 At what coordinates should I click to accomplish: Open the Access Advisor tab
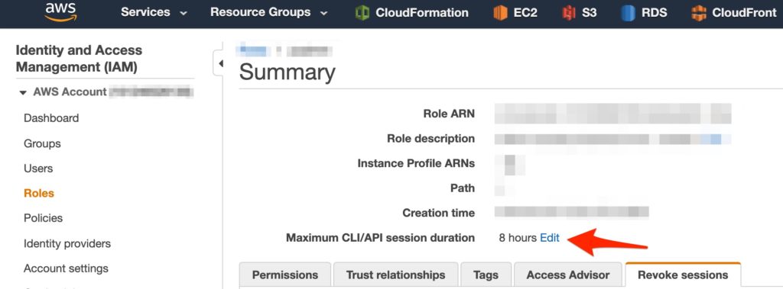pyautogui.click(x=568, y=275)
